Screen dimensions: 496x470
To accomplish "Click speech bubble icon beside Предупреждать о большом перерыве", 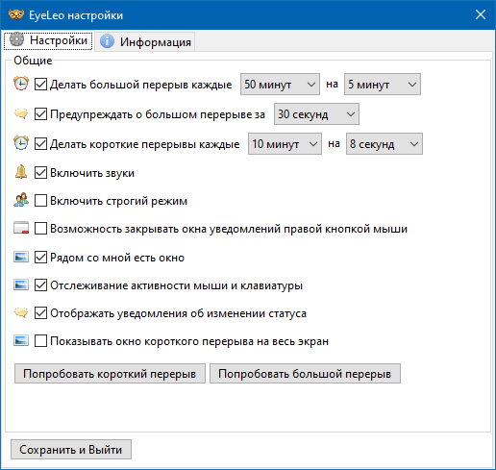I will 21,113.
